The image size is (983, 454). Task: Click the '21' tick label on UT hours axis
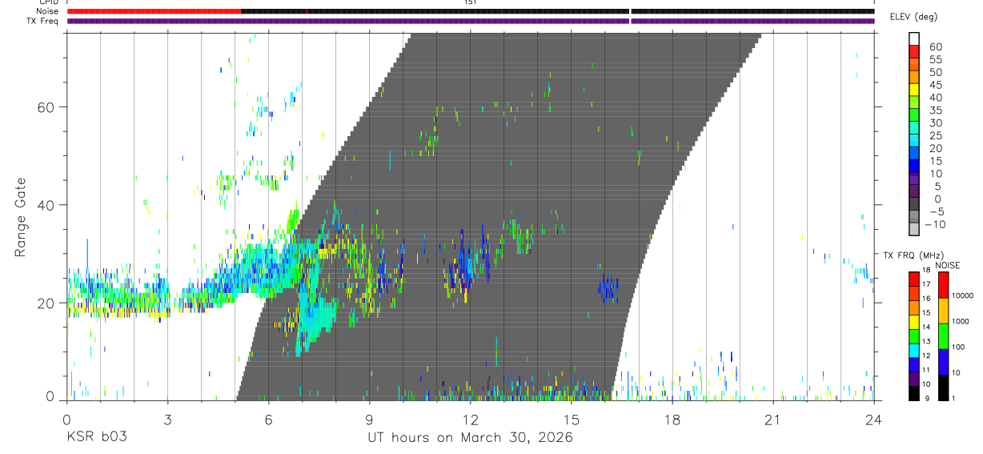773,420
